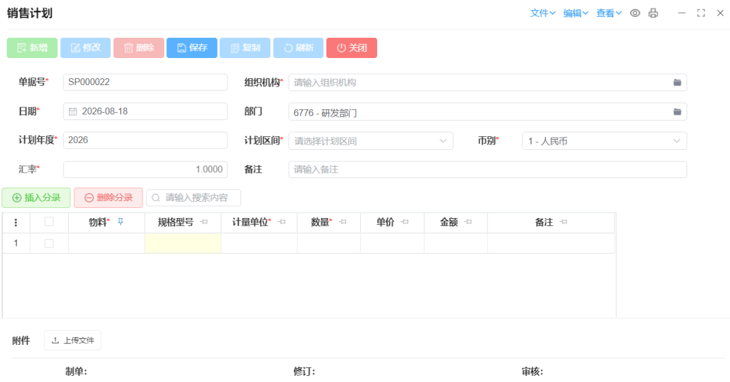This screenshot has width=730, height=382.
Task: Click the 金额 cell in row 1
Action: tap(456, 243)
